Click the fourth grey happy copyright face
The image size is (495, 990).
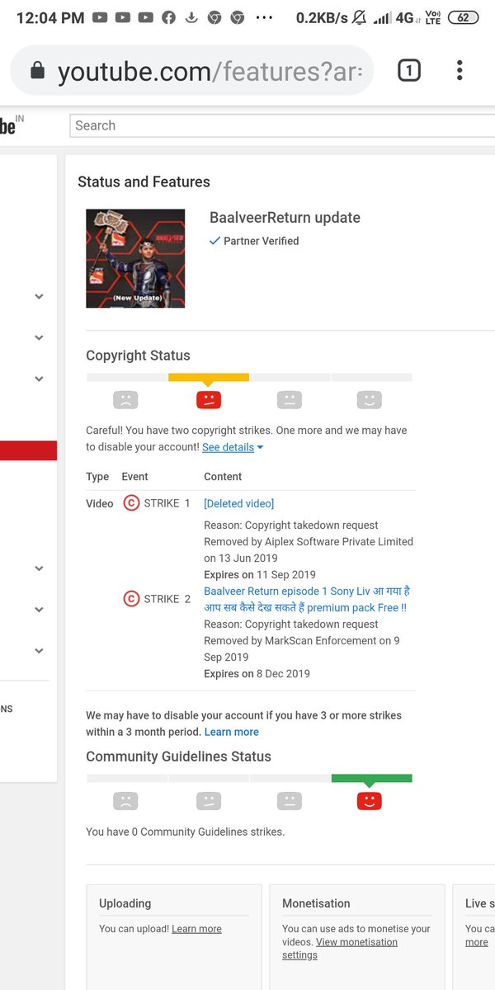[x=370, y=400]
